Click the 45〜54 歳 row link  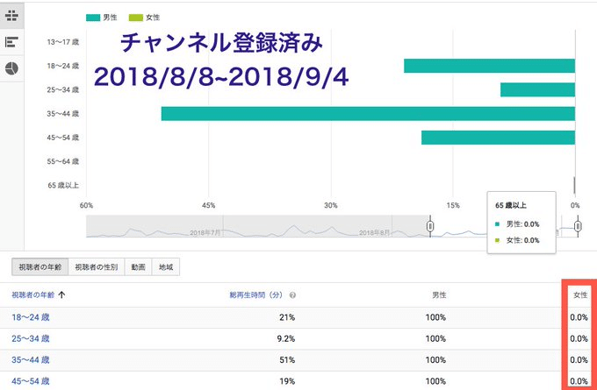point(31,380)
